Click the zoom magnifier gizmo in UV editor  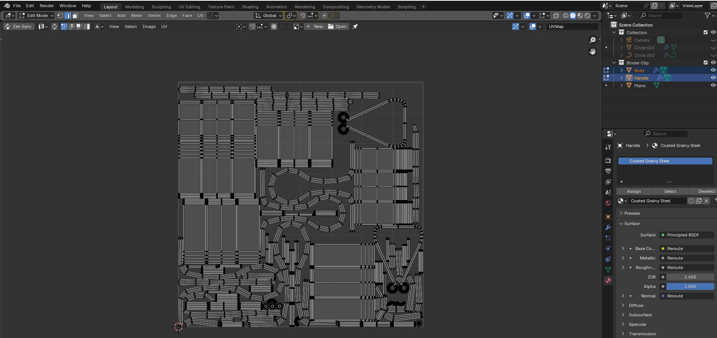click(593, 40)
